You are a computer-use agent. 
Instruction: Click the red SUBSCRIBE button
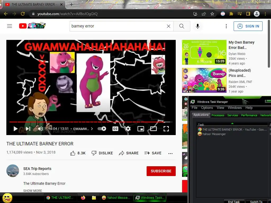coord(161,171)
